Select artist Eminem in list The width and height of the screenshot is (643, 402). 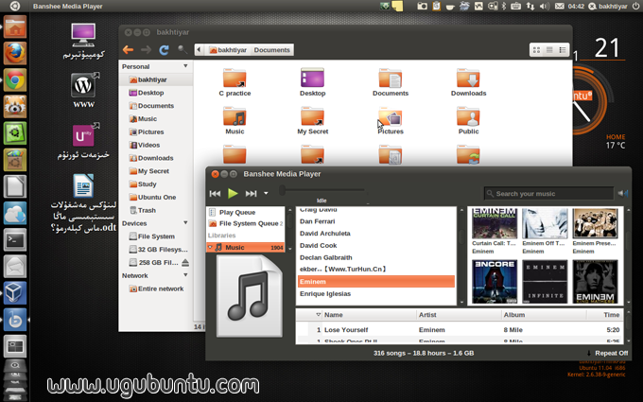[x=375, y=282]
